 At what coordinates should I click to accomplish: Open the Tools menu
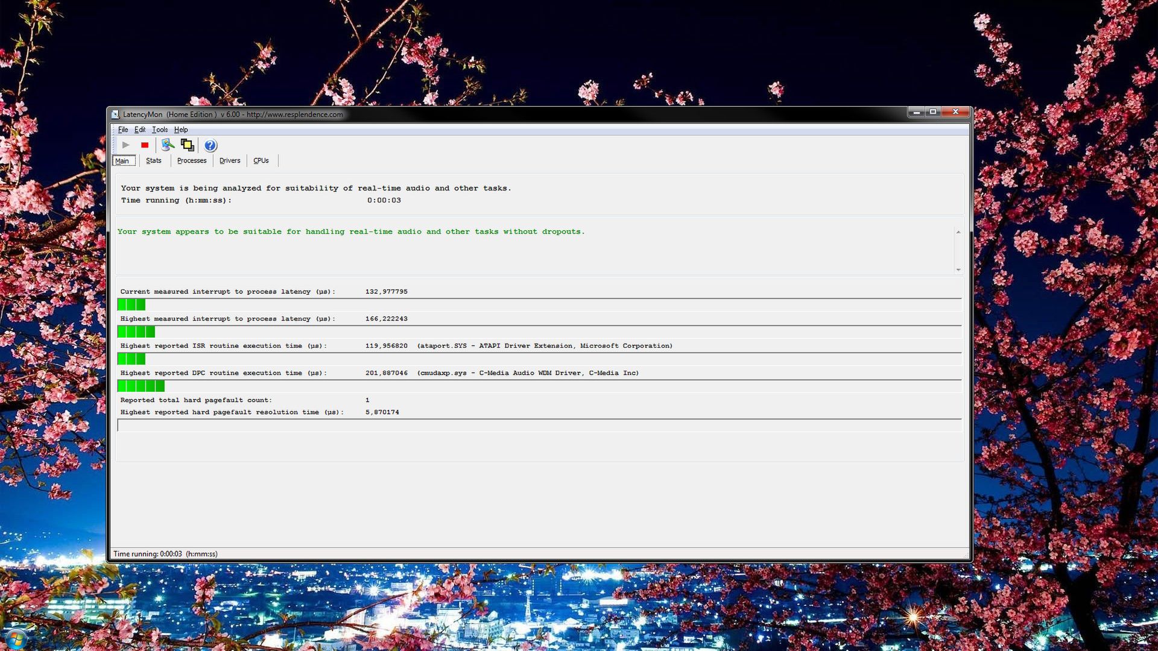(x=159, y=130)
